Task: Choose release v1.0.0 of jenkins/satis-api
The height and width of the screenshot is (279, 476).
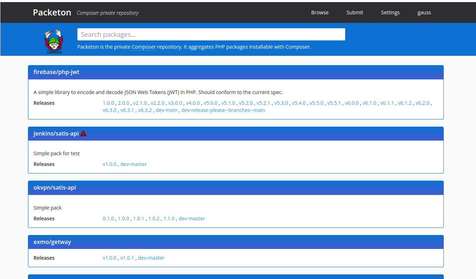Action: point(109,164)
